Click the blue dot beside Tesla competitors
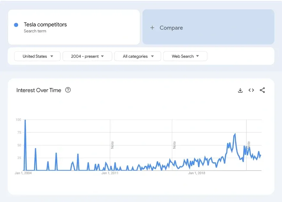The width and height of the screenshot is (282, 202). click(x=16, y=25)
